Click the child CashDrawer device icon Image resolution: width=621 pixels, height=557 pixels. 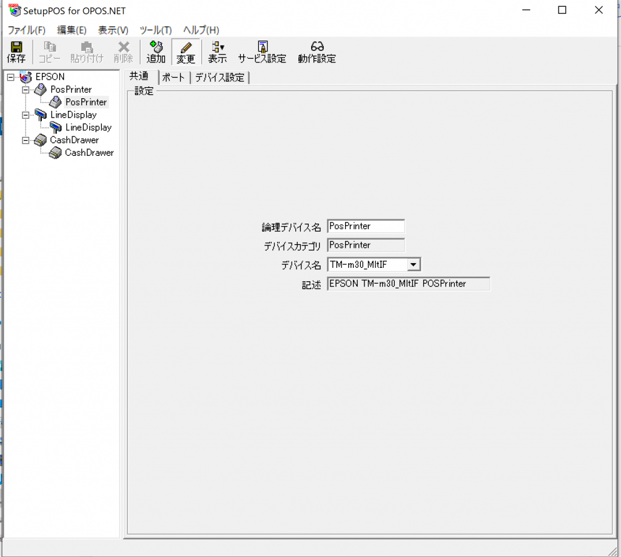(x=55, y=153)
